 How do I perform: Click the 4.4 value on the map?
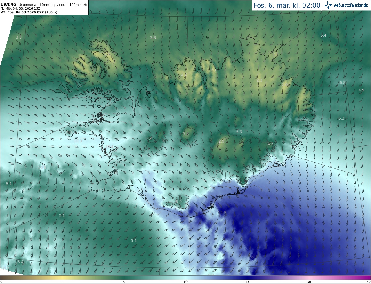[150, 139]
